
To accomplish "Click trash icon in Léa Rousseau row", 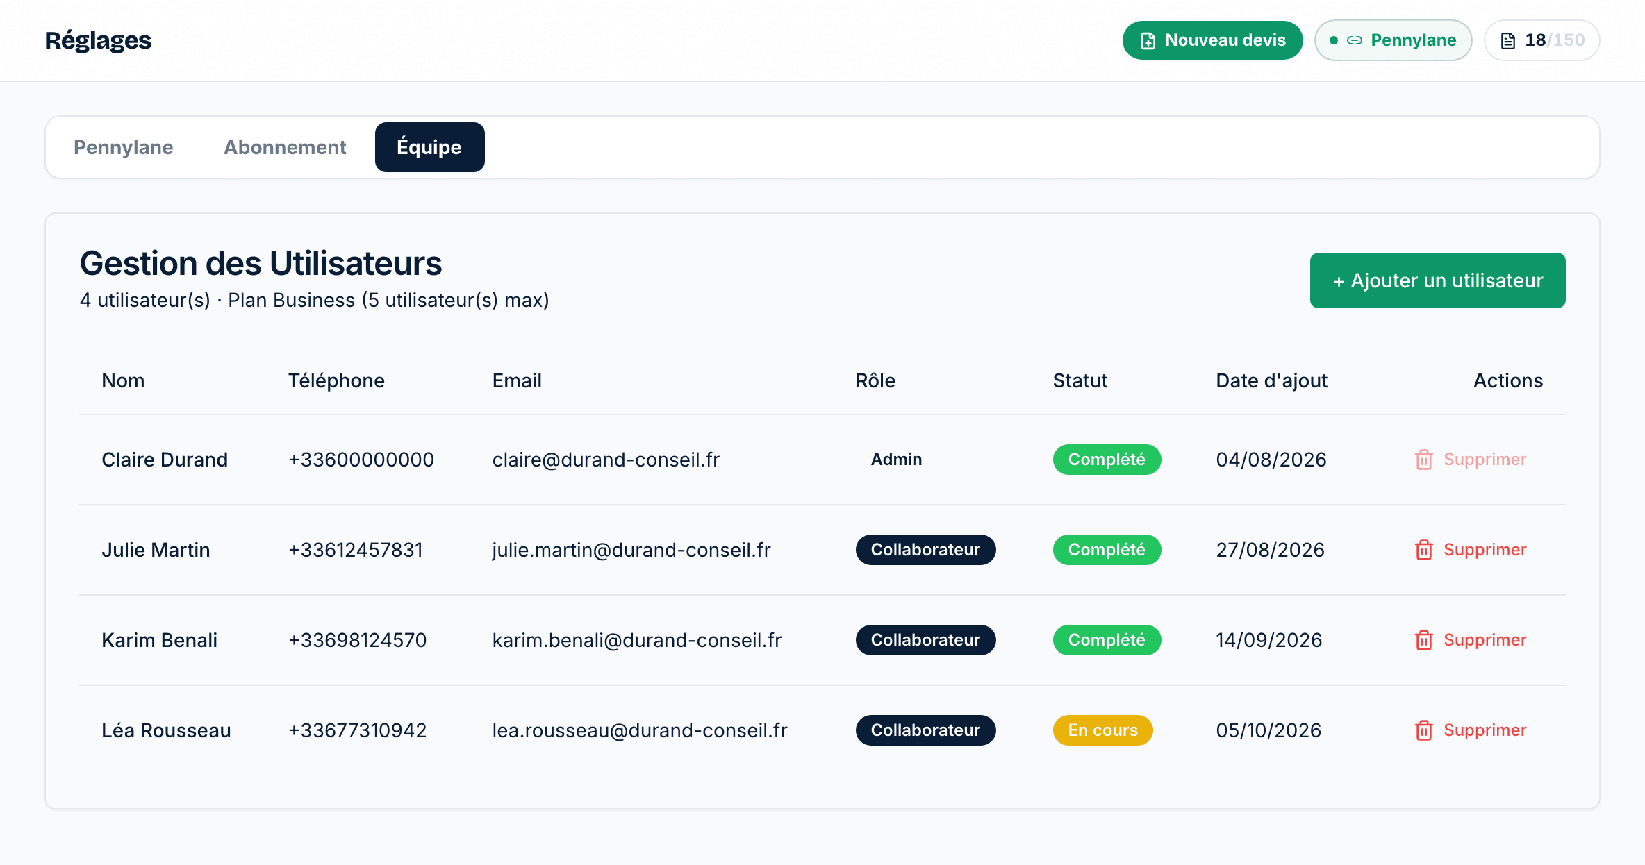I will tap(1424, 730).
